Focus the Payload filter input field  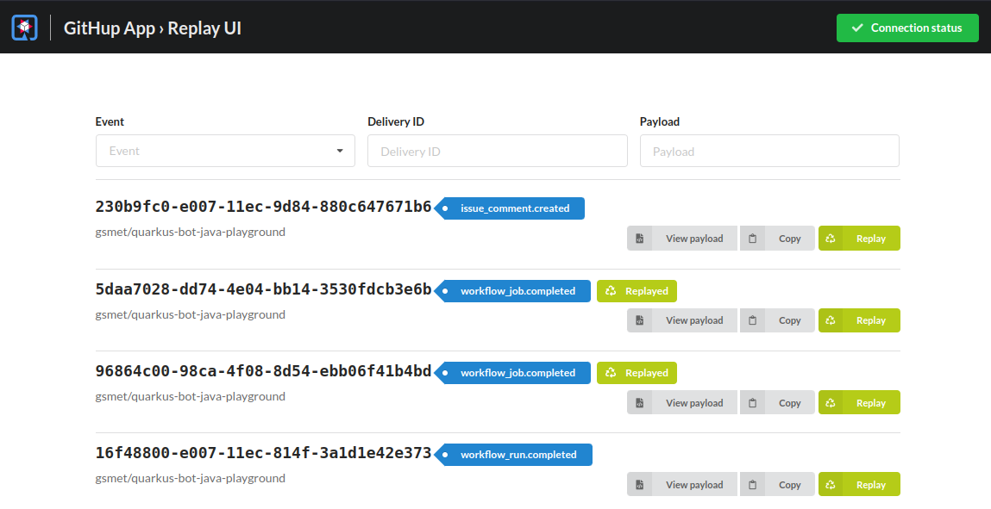(x=768, y=151)
